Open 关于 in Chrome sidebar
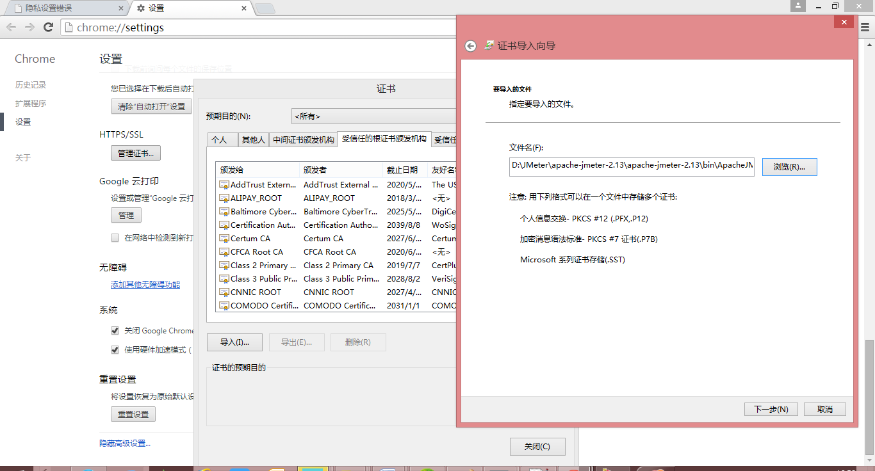This screenshot has height=471, width=875. click(x=23, y=158)
